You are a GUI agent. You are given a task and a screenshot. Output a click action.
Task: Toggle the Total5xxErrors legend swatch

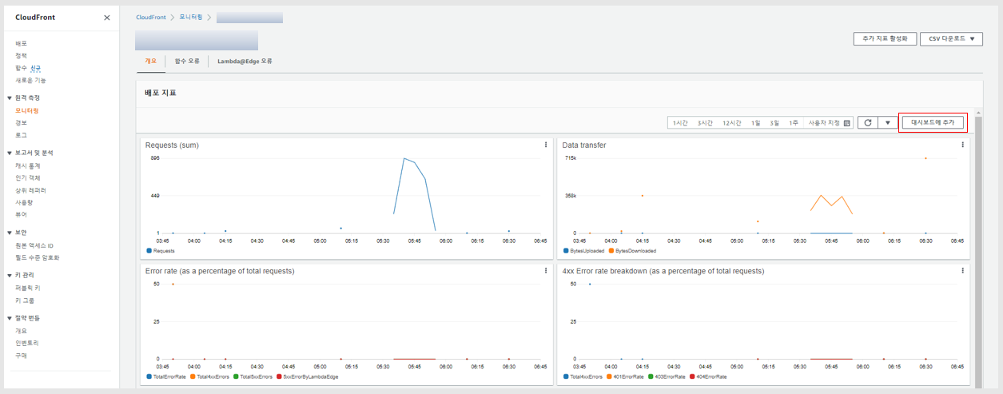tap(235, 376)
